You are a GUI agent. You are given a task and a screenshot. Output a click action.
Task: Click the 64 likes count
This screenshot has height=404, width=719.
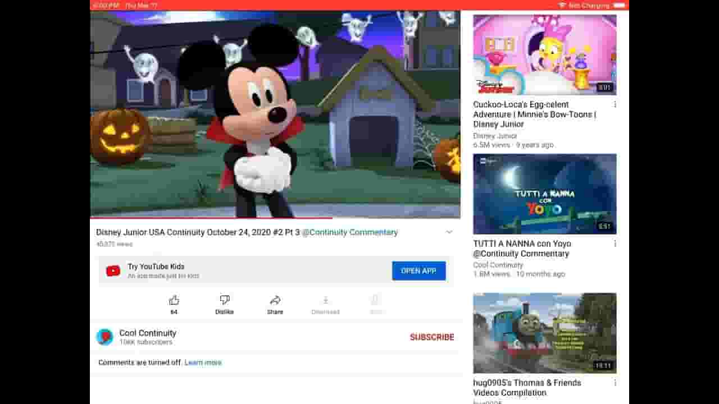click(x=174, y=312)
